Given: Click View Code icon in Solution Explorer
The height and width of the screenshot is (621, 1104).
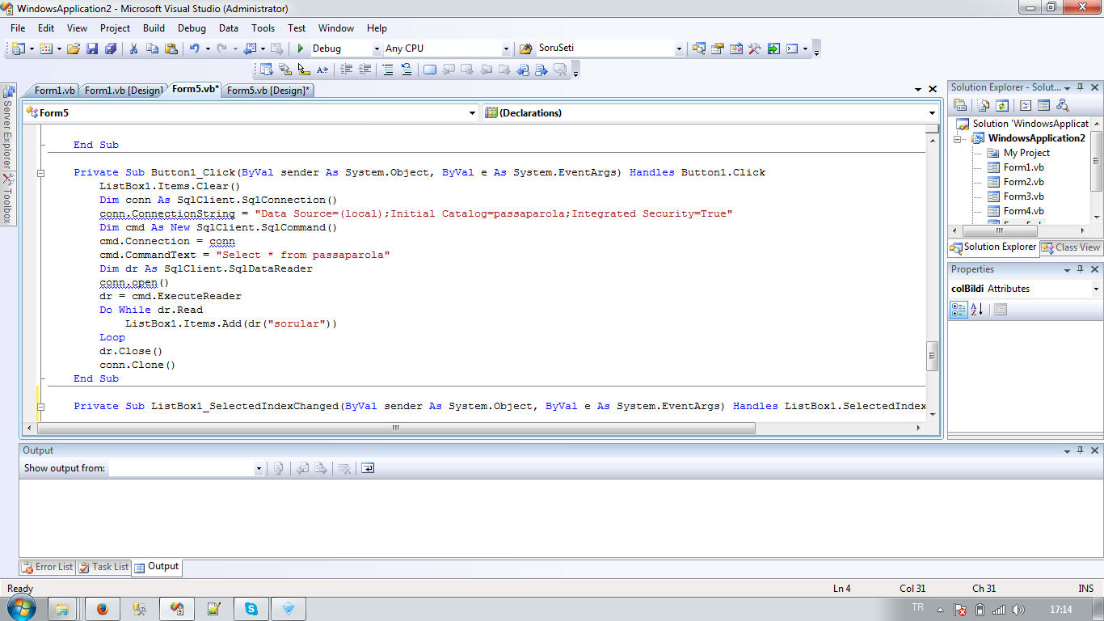Looking at the screenshot, I should 1025,105.
